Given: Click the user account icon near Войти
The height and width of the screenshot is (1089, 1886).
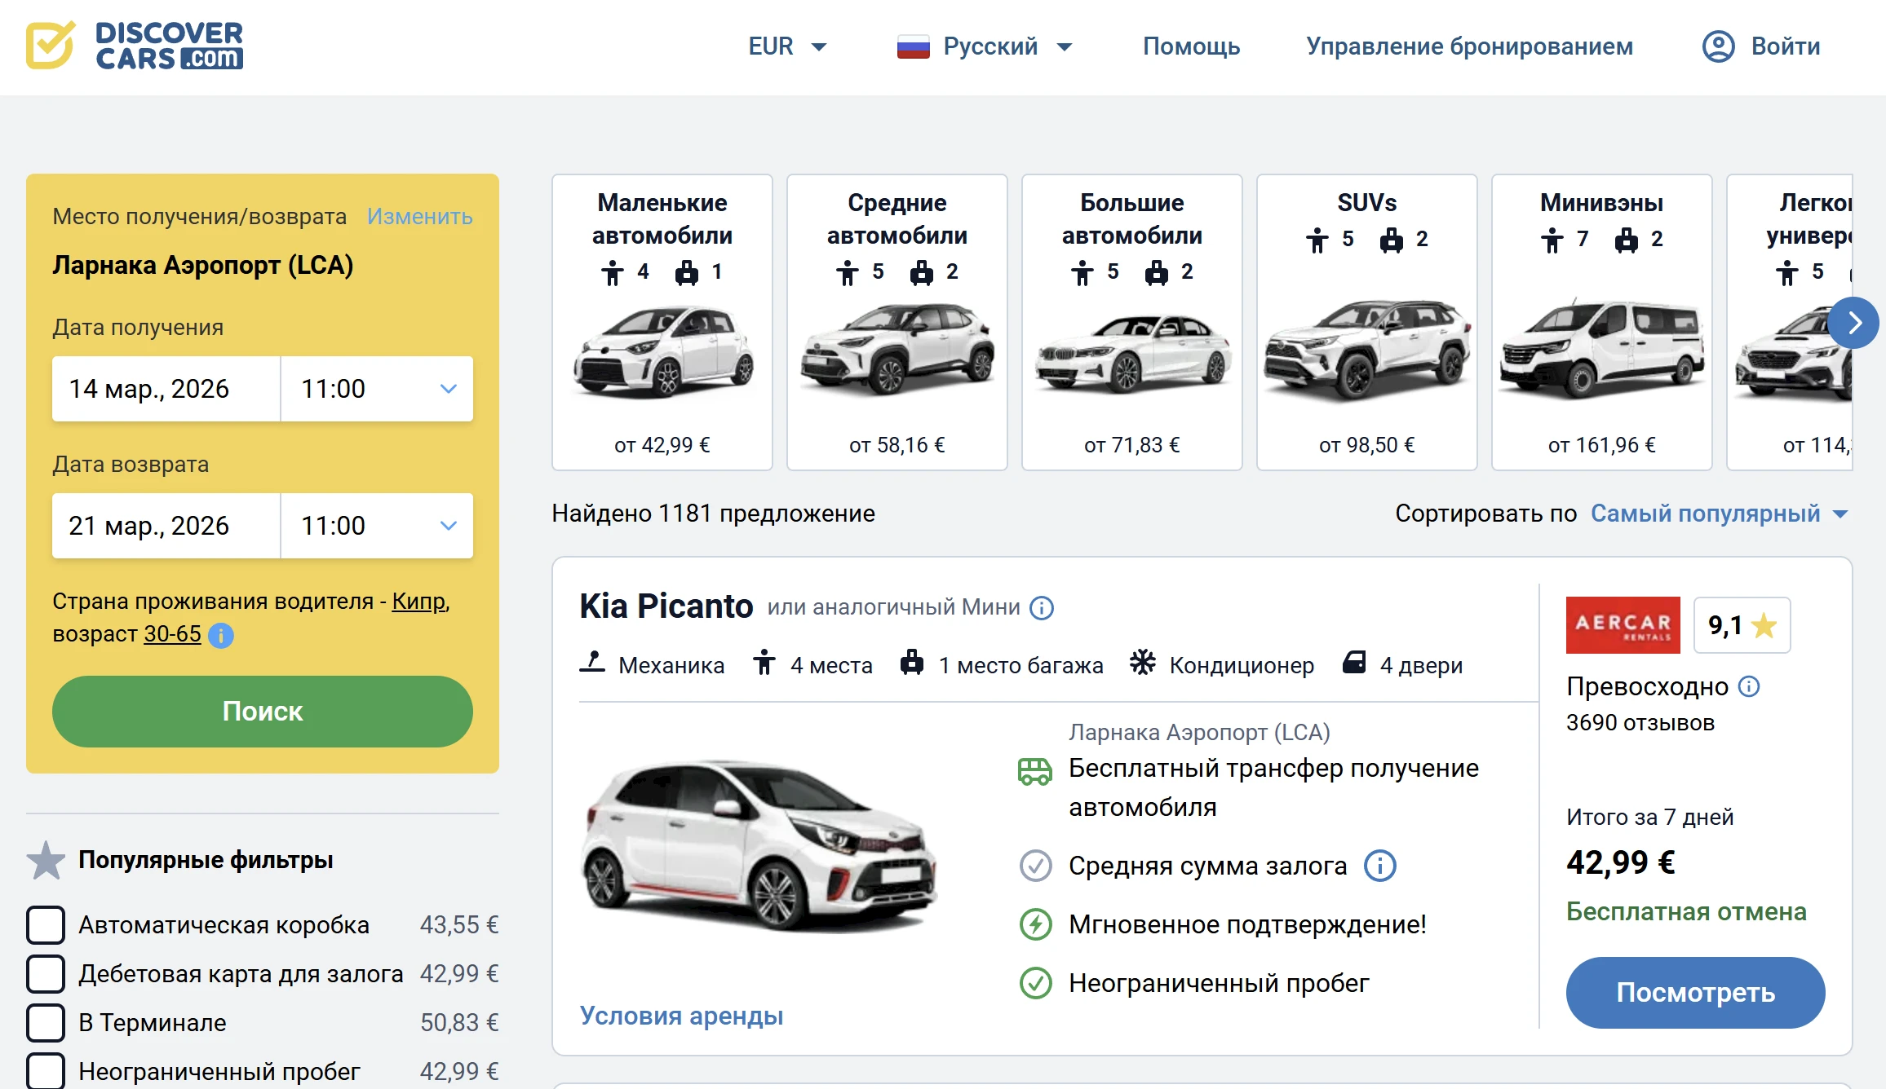Looking at the screenshot, I should tap(1717, 46).
